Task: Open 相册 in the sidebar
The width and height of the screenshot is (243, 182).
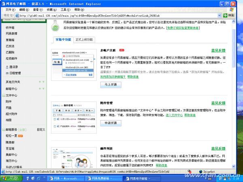Action: click(9, 120)
